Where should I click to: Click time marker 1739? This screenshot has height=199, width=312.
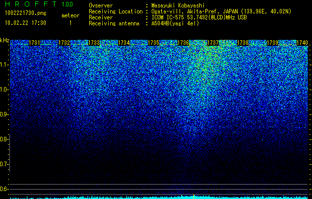[273, 43]
